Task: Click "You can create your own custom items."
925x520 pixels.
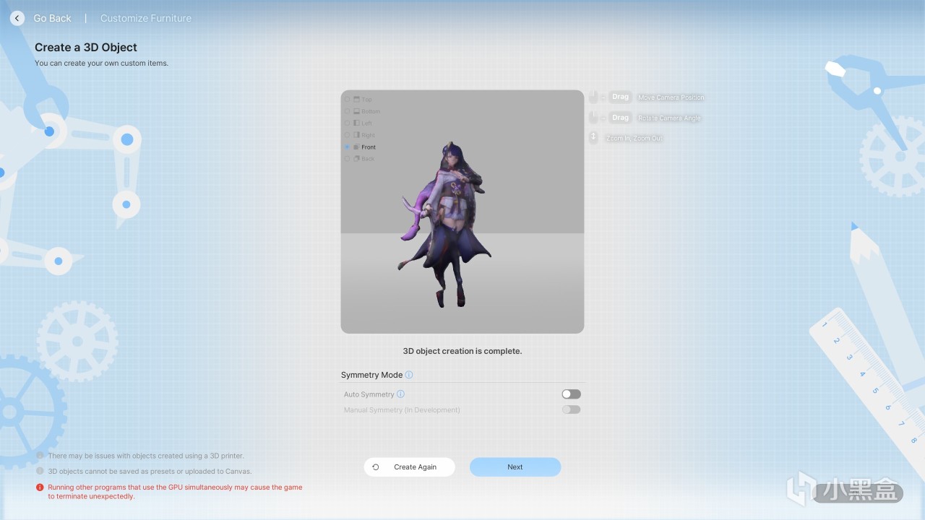Action: (101, 64)
